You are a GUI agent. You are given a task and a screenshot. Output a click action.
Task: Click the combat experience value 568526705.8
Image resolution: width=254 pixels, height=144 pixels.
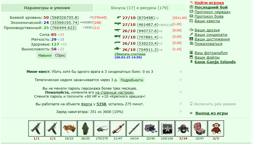coord(65,17)
